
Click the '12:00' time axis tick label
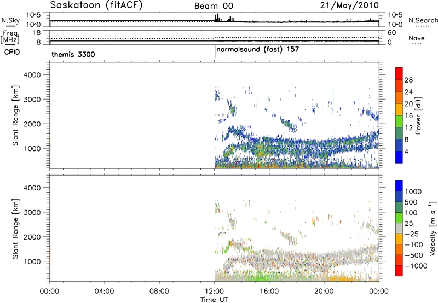coord(214,292)
